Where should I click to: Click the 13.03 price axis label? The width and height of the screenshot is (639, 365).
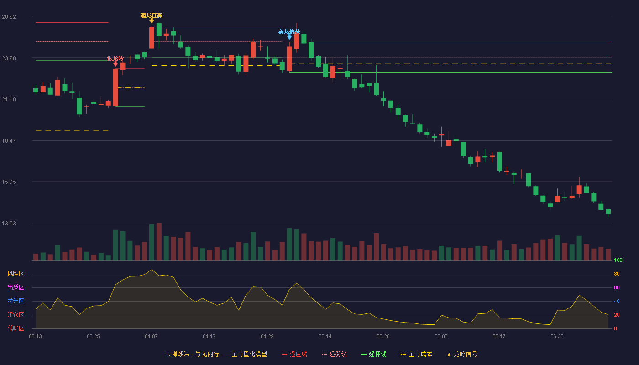point(9,224)
